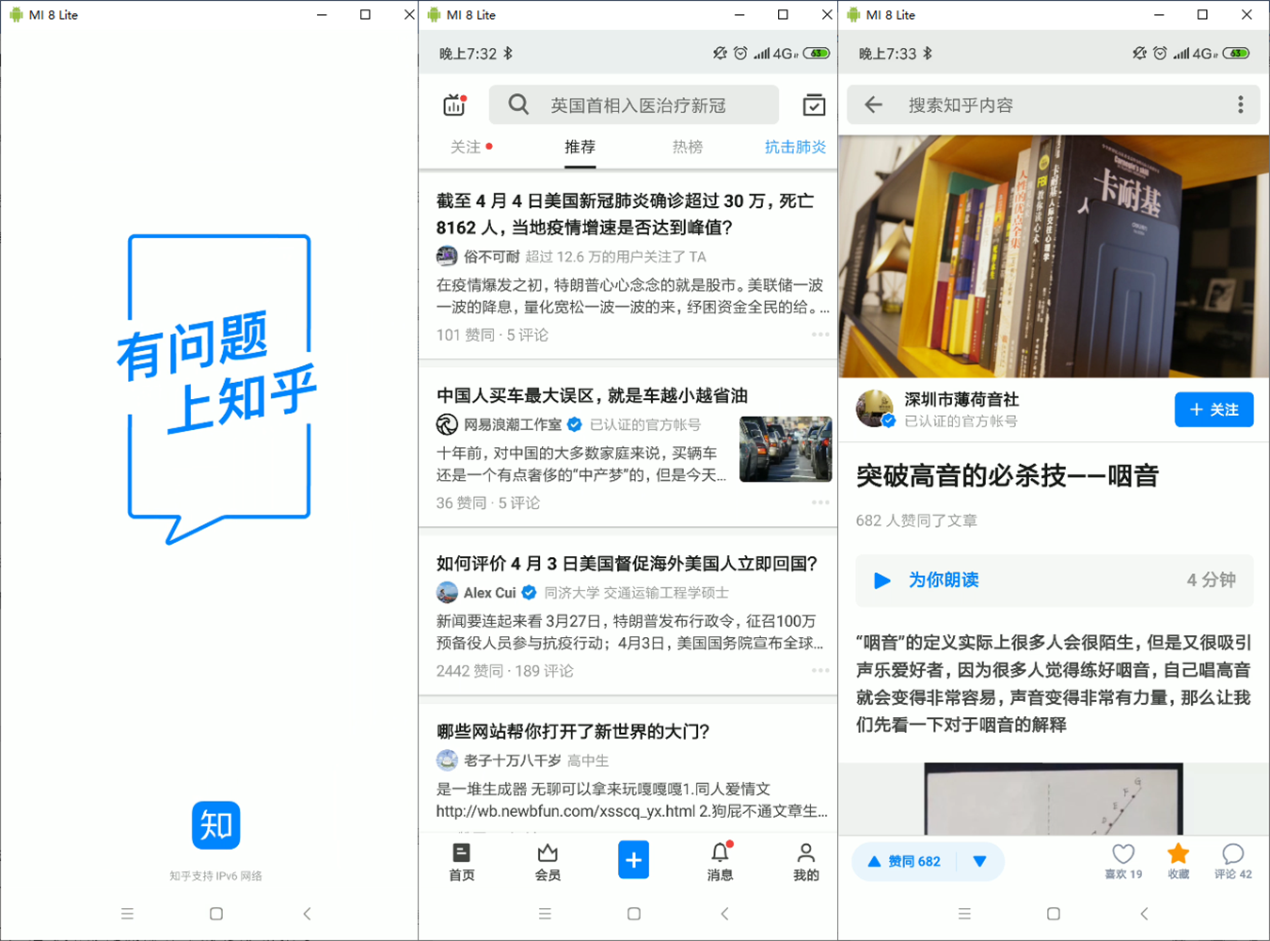The height and width of the screenshot is (941, 1270).
Task: Open the live/hot list icon beside search
Action: tap(454, 104)
